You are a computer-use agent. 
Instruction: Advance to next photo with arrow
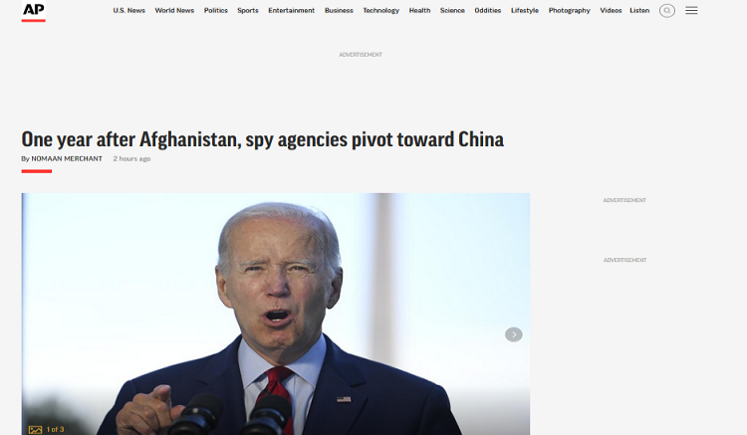coord(514,334)
